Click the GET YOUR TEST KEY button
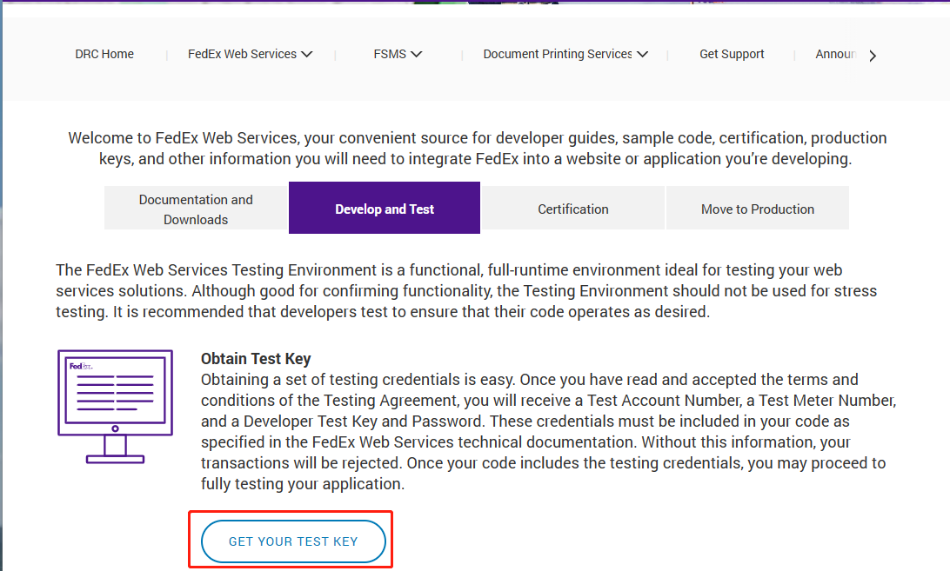 tap(293, 541)
